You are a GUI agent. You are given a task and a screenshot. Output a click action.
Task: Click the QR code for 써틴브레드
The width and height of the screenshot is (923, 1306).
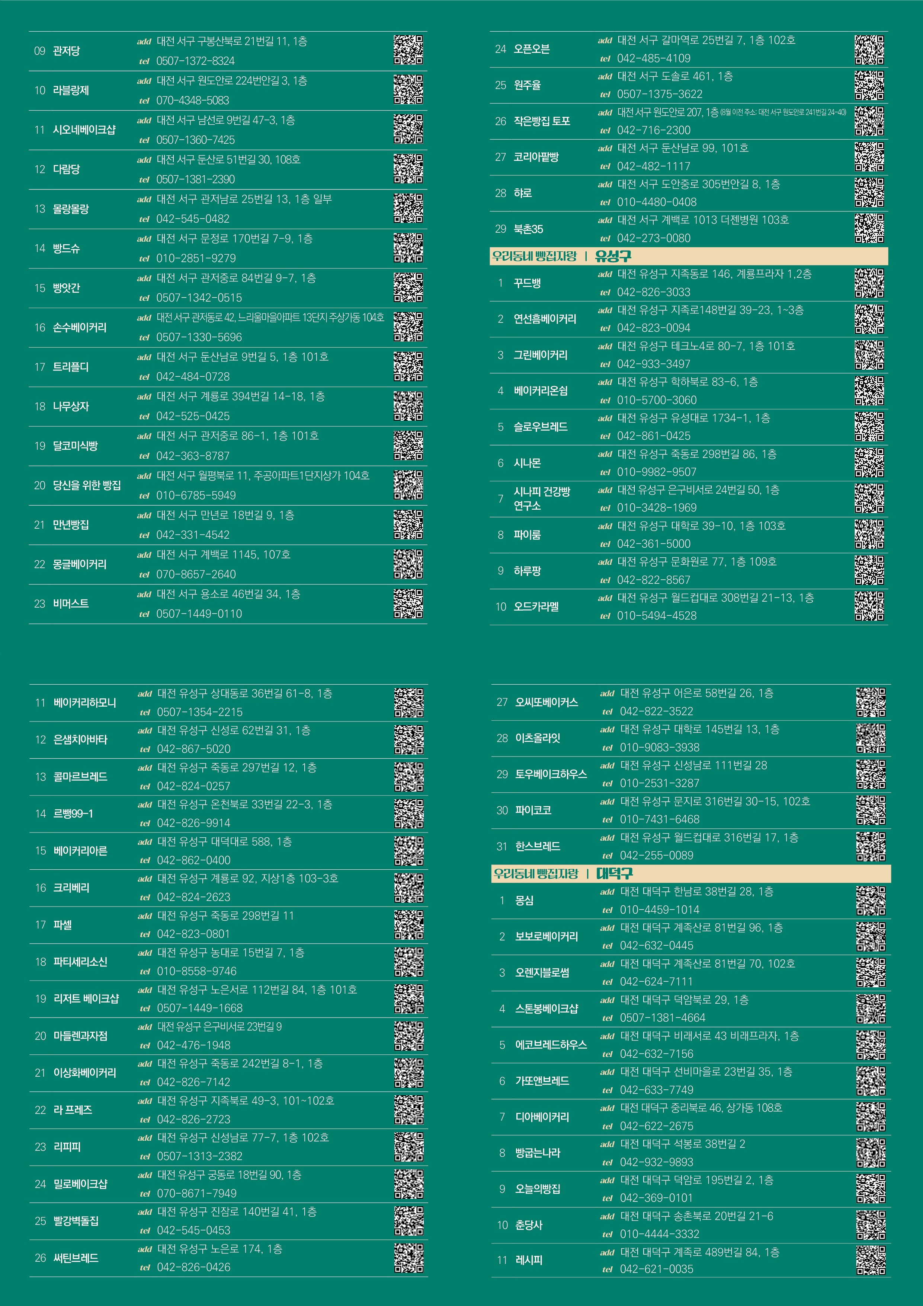[x=408, y=1258]
